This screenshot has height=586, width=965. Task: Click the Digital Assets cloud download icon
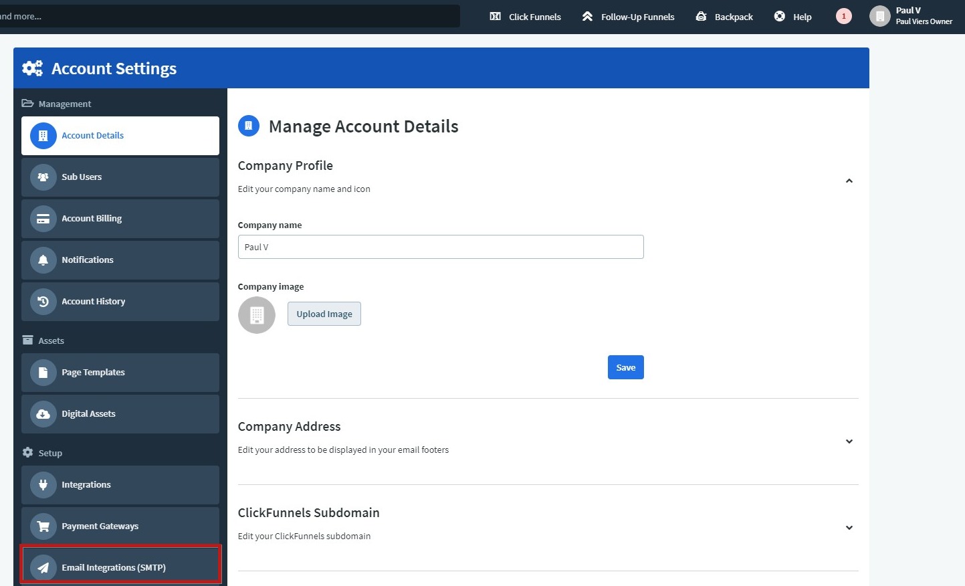pyautogui.click(x=43, y=414)
